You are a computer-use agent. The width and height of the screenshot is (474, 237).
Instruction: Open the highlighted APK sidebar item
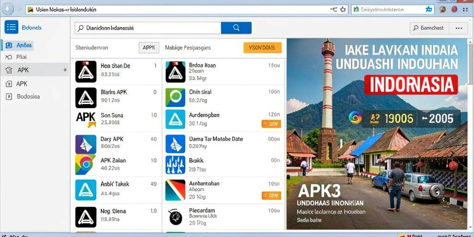pyautogui.click(x=34, y=70)
